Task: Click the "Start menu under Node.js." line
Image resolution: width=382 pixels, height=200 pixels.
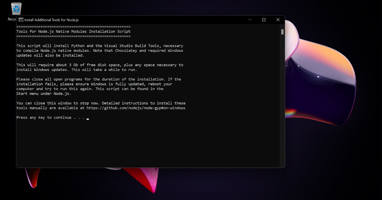Action: tap(44, 94)
